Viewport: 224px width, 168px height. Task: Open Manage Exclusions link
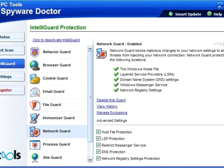(112, 113)
